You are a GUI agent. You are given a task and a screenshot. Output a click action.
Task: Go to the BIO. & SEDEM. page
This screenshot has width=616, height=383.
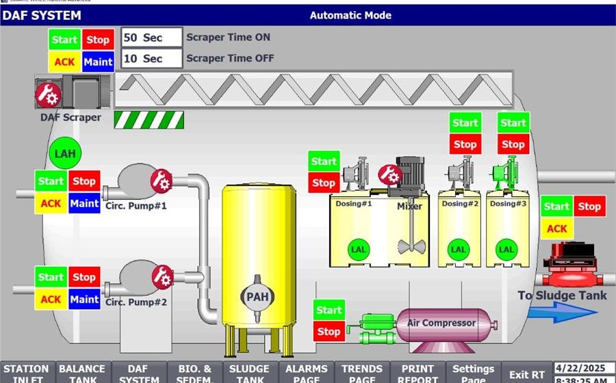pos(195,373)
